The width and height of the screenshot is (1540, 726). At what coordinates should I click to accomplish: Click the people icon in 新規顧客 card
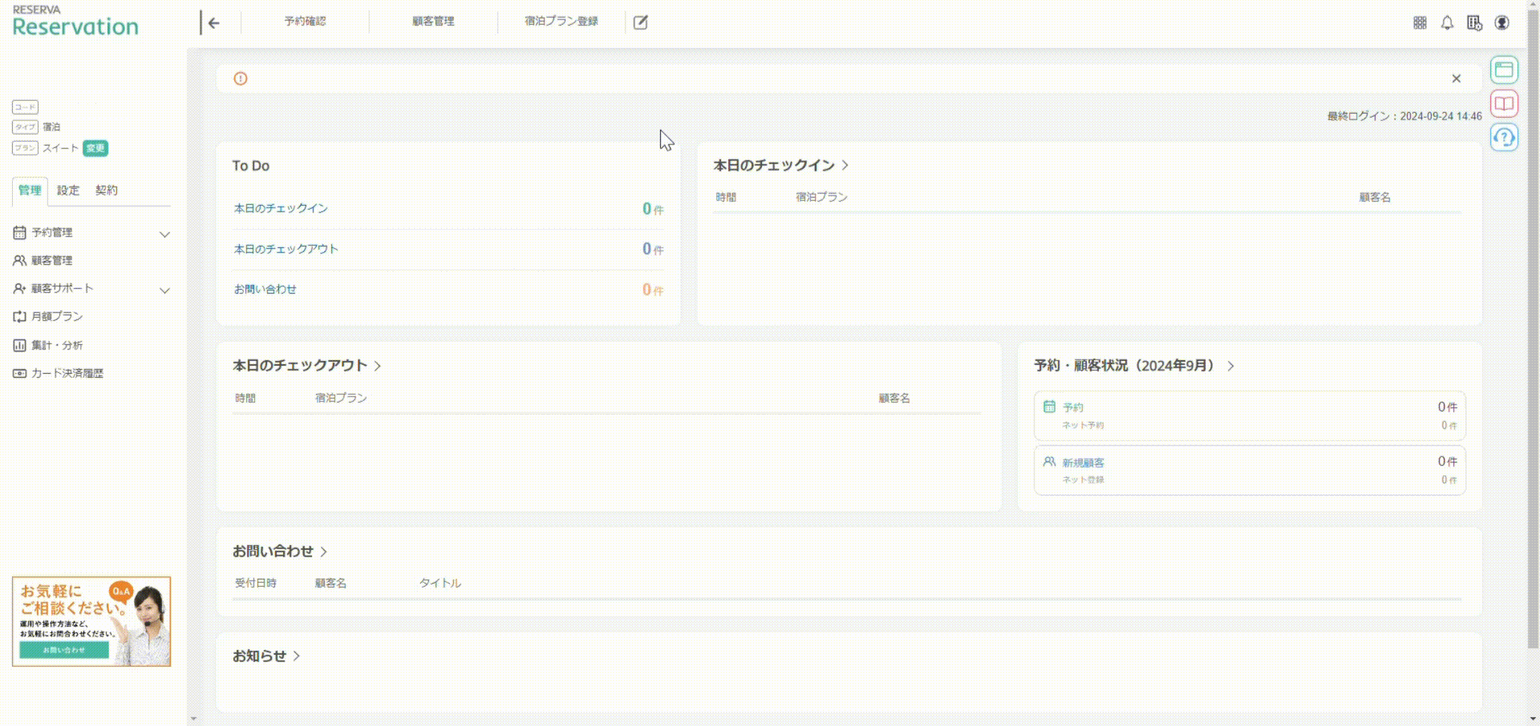click(1049, 462)
